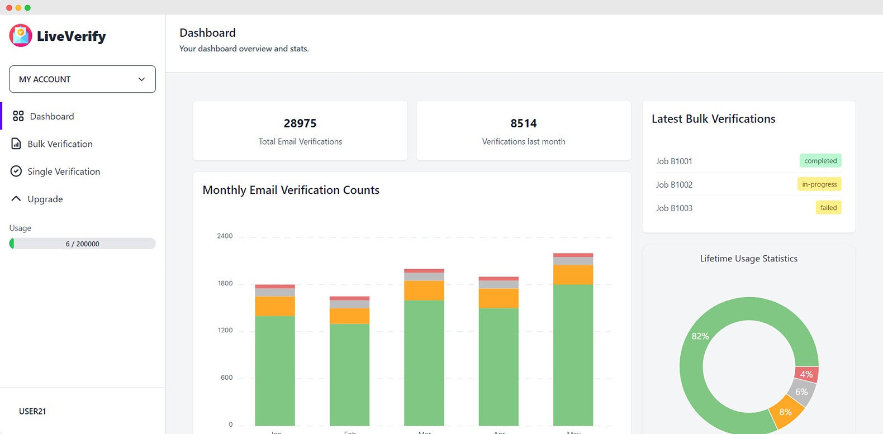Click the Single Verification checkmark icon
883x434 pixels.
point(16,171)
